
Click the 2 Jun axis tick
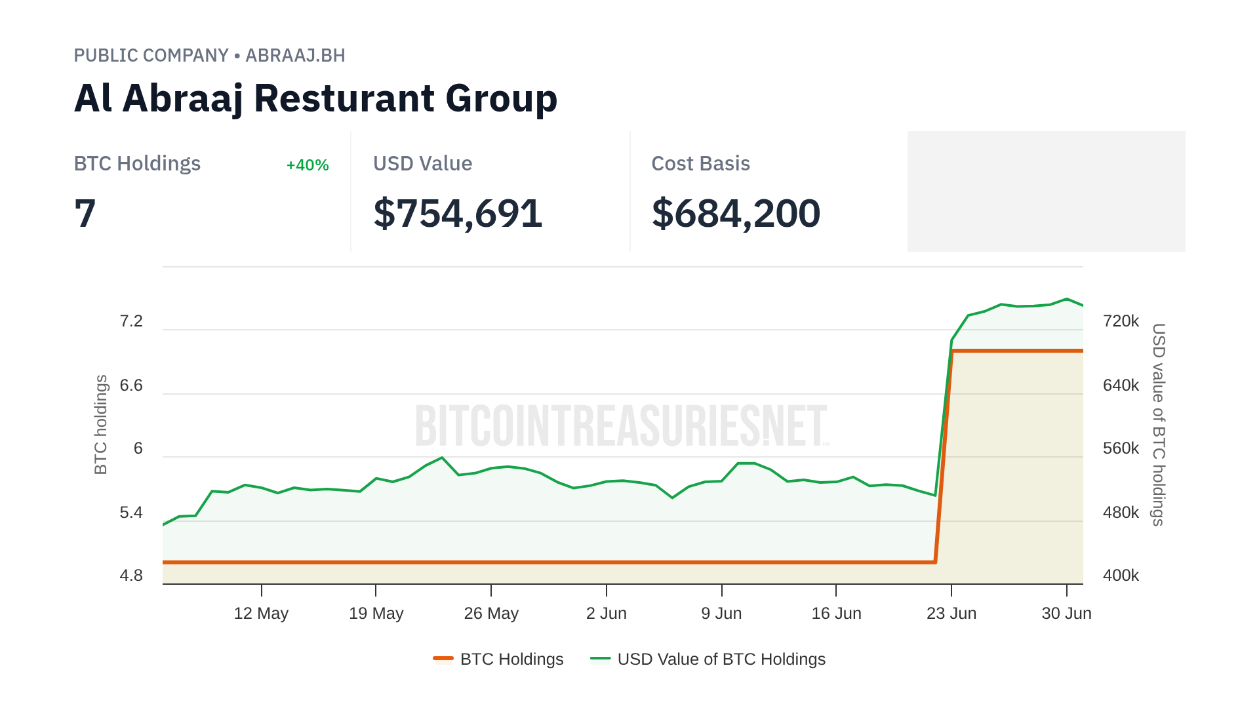(x=607, y=613)
